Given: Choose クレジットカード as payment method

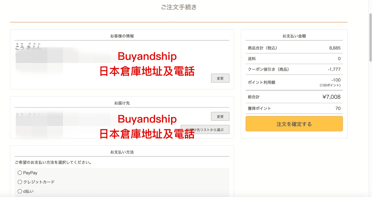Looking at the screenshot, I should (x=20, y=182).
